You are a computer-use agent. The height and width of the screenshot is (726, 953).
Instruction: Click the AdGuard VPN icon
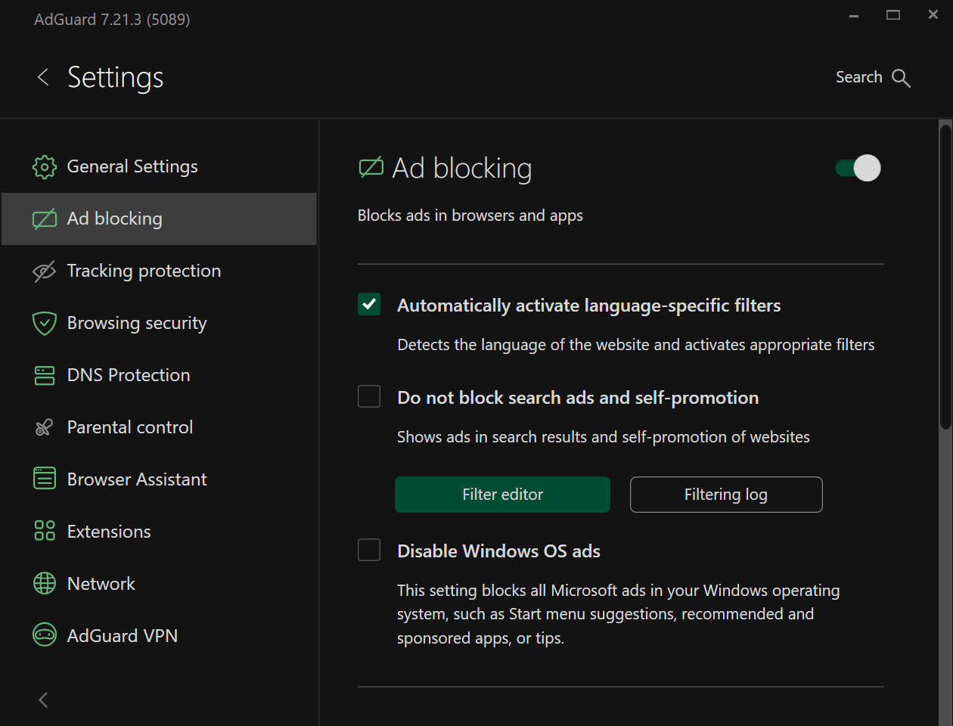tap(45, 635)
